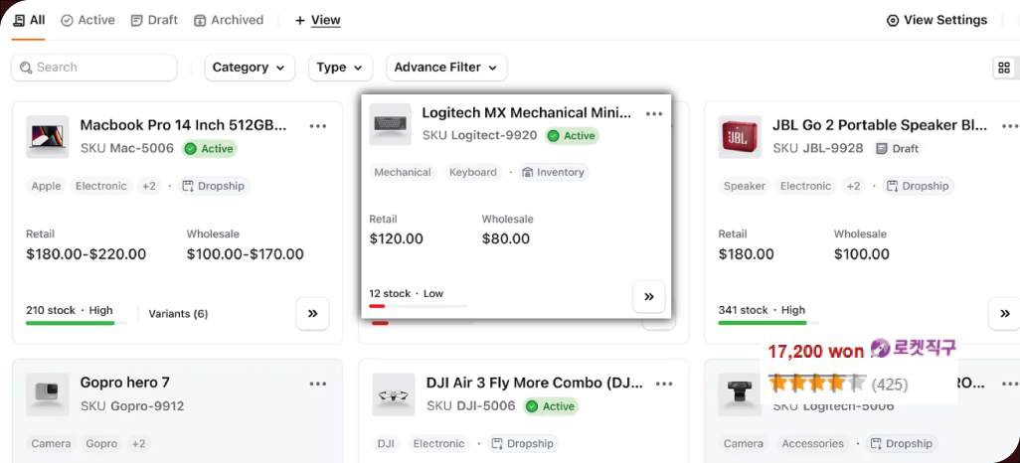The width and height of the screenshot is (1020, 463).
Task: Click the Search input field
Action: click(94, 68)
